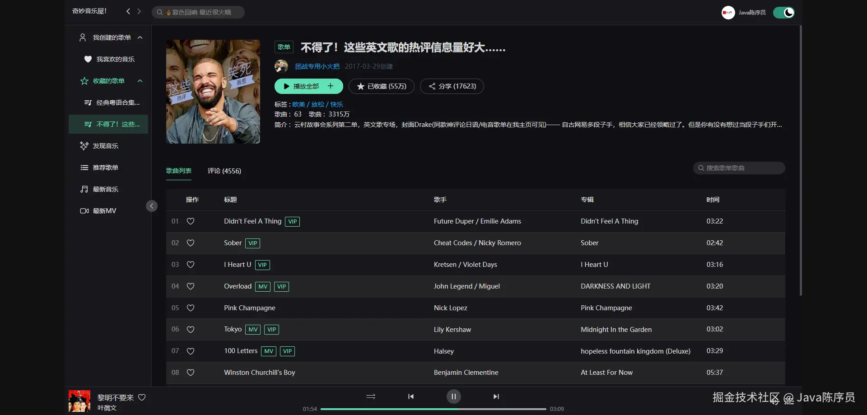Skip to previous track

(411, 396)
